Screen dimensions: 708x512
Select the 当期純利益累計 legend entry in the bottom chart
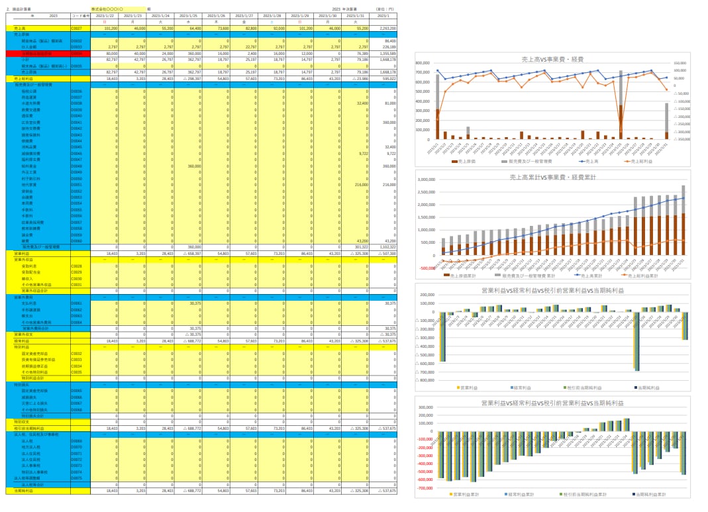click(649, 494)
